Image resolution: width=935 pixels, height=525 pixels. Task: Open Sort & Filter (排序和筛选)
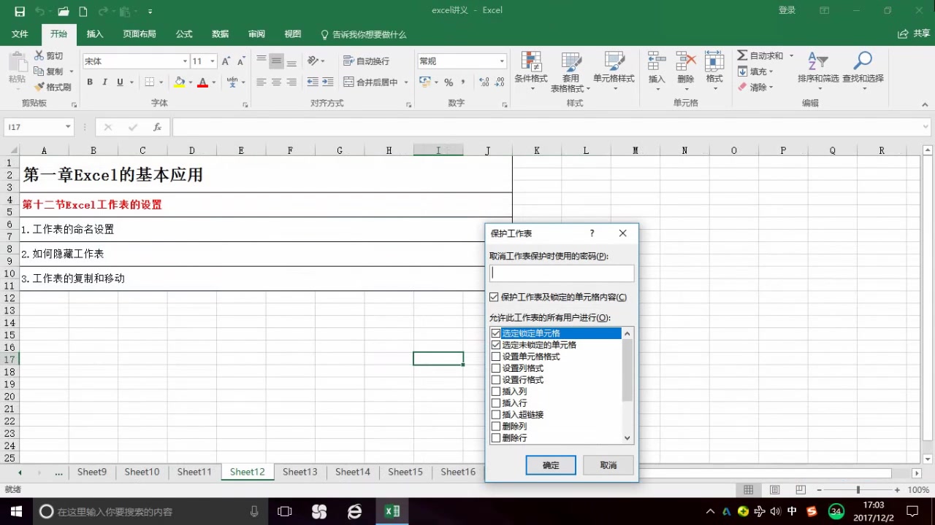(x=818, y=70)
